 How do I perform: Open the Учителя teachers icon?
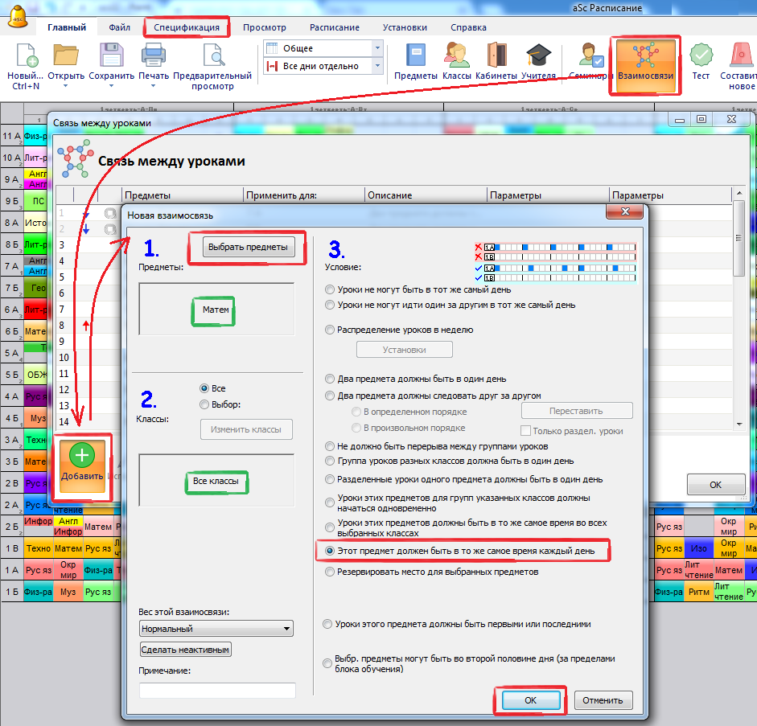coord(537,56)
